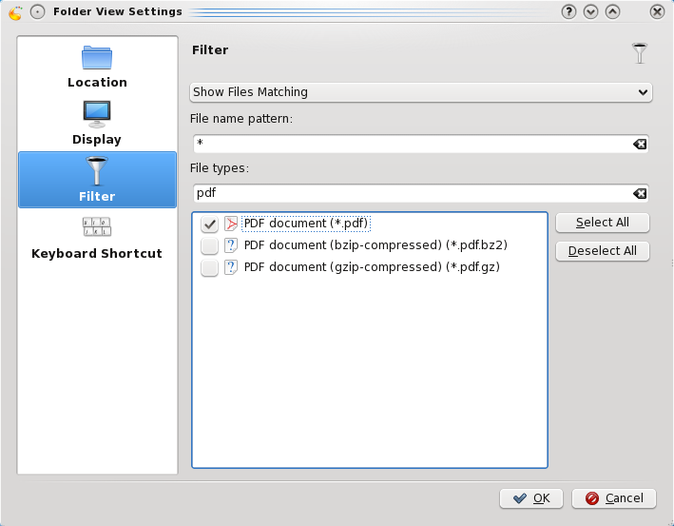Enable the bzip-compressed PDF checkbox
Screen dimensions: 674x526
pos(210,246)
